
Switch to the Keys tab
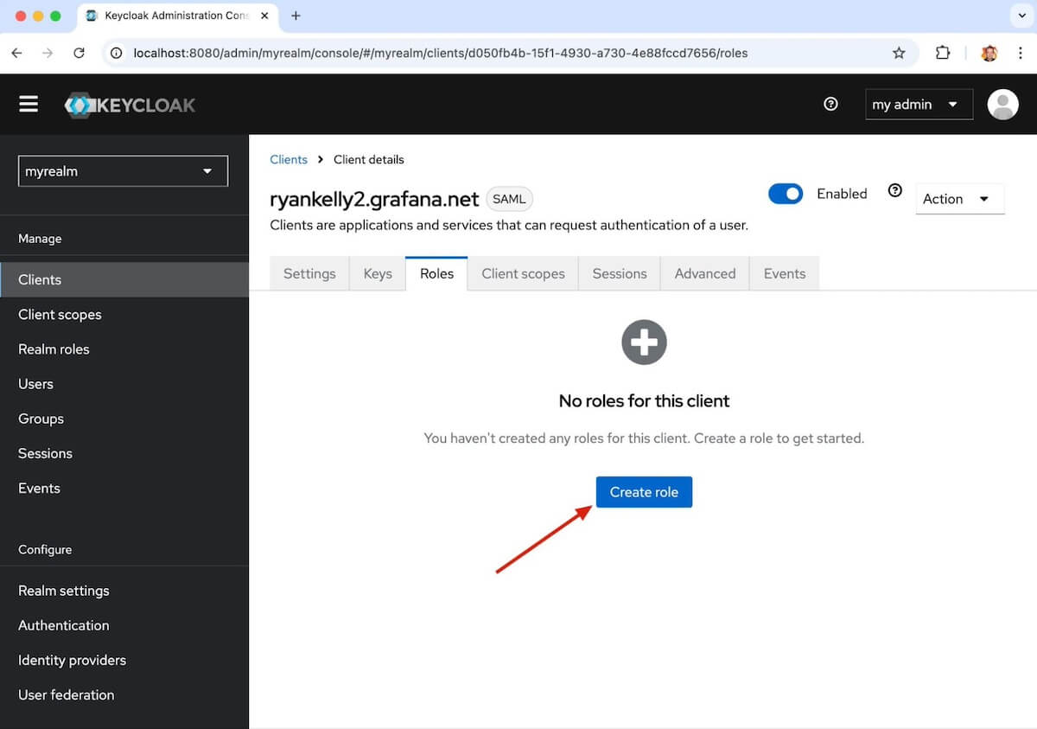click(378, 273)
